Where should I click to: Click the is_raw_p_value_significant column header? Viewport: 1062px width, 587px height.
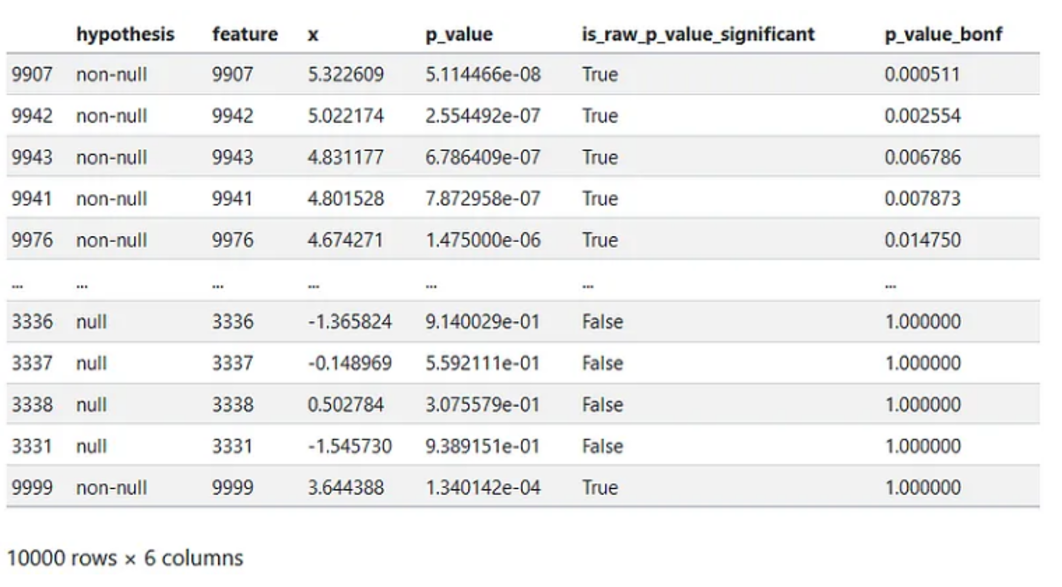pyautogui.click(x=698, y=35)
